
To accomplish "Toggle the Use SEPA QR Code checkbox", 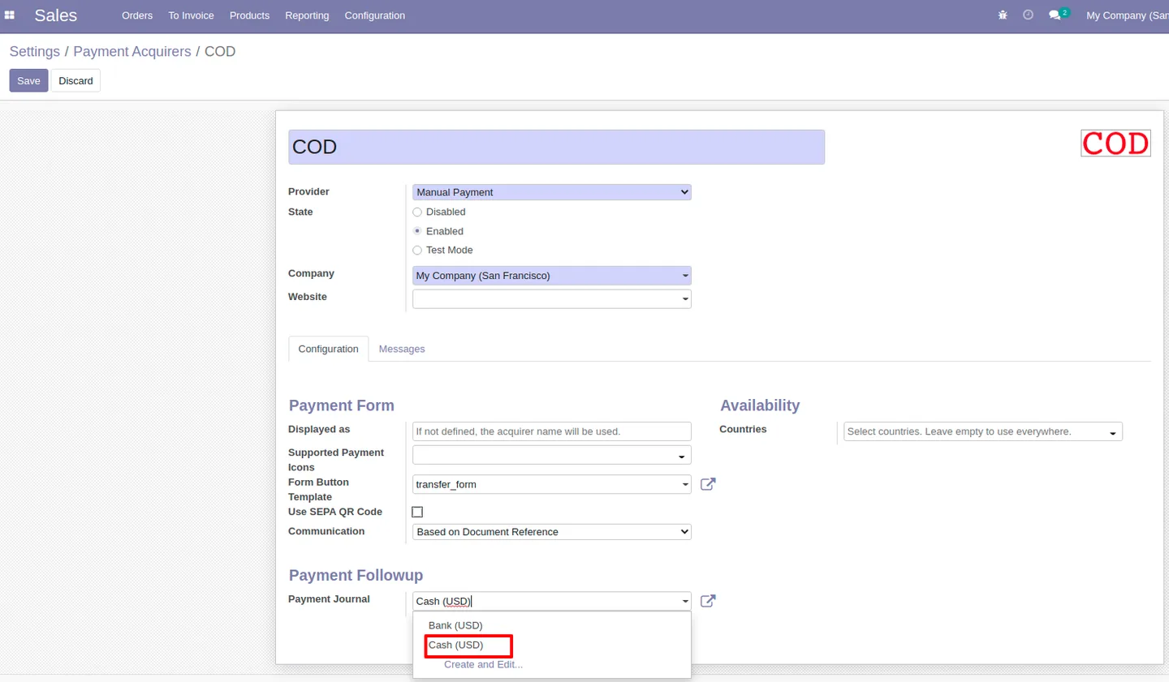I will 417,512.
